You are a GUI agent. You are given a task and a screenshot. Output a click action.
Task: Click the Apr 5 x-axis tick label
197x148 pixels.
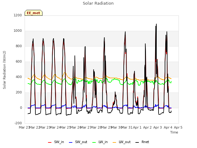[178, 127]
